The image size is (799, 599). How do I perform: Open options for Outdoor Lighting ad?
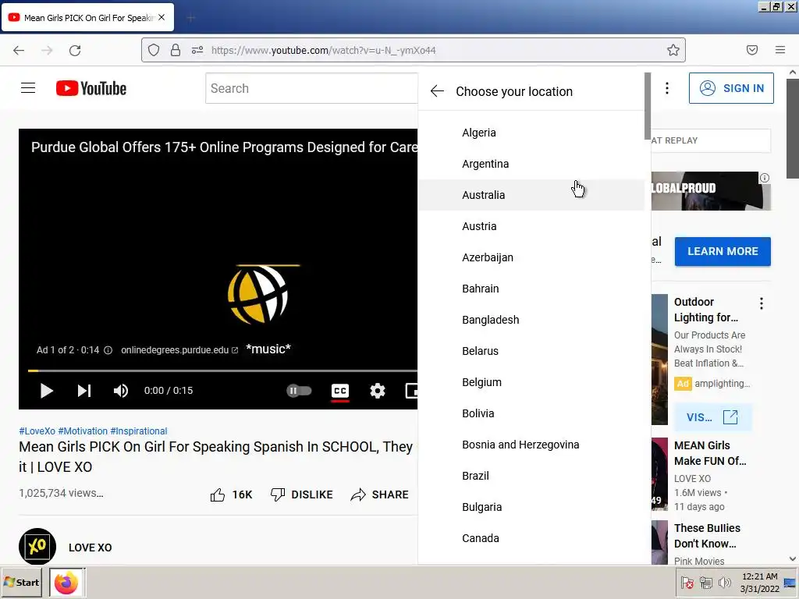tap(762, 303)
